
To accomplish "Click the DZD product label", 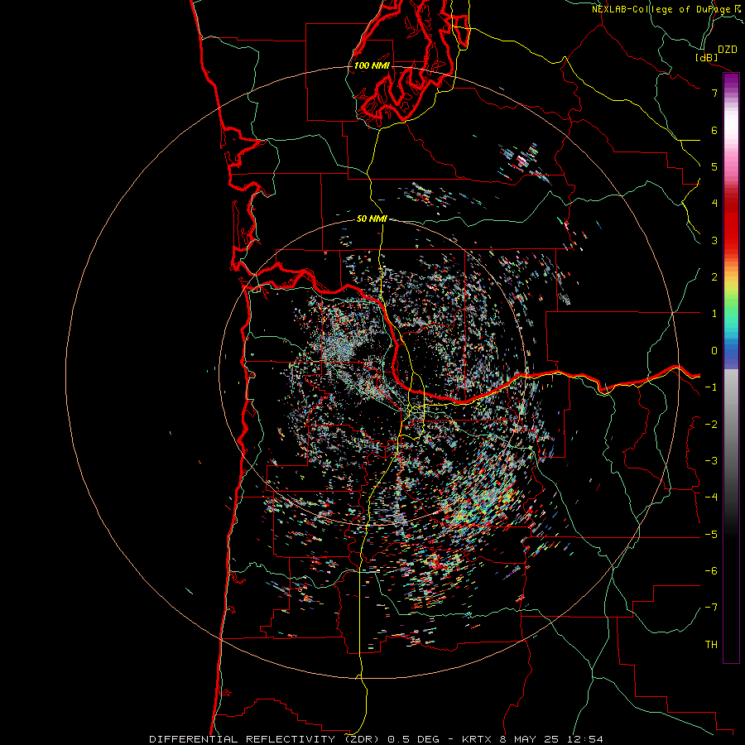I will [x=728, y=50].
